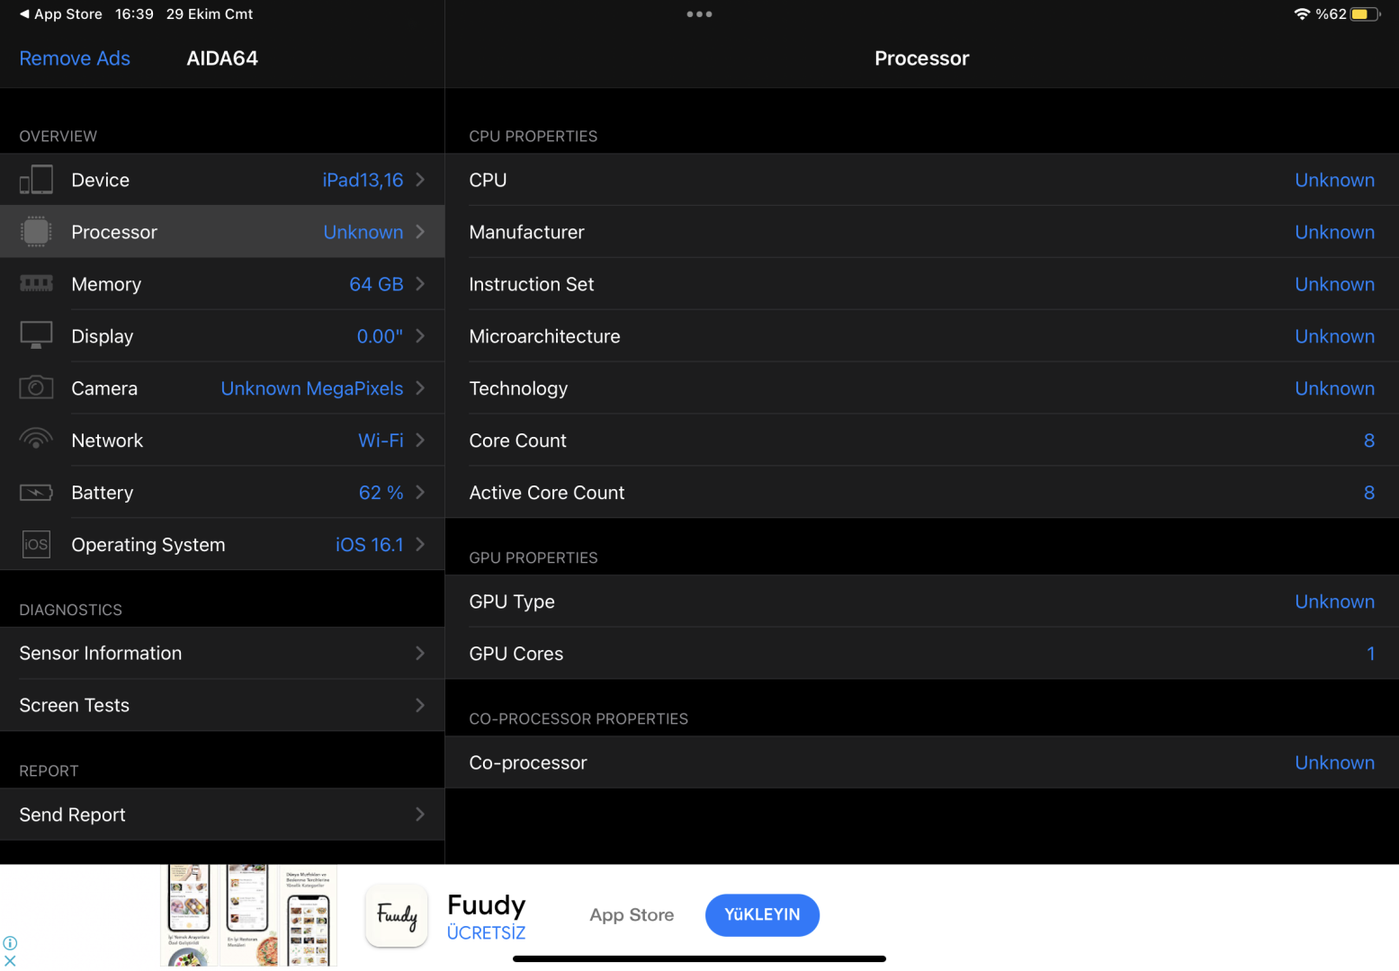Tap the Wi-Fi status bar icon

(1301, 14)
